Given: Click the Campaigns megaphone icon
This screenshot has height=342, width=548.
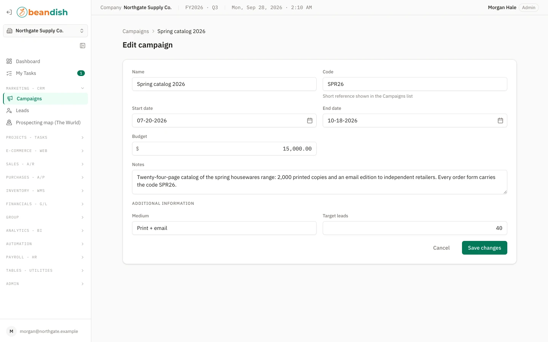Looking at the screenshot, I should pos(10,98).
